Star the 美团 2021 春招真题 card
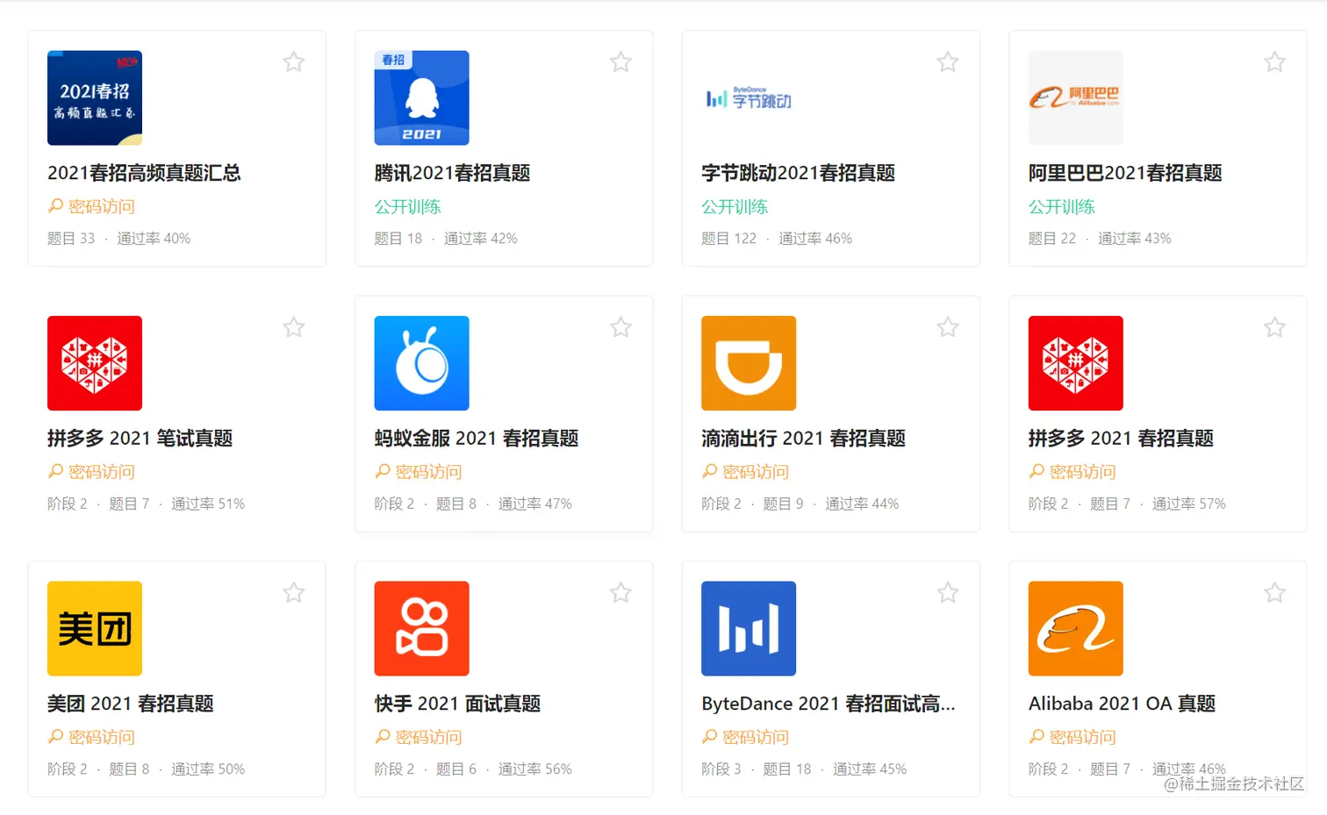This screenshot has width=1327, height=815. point(294,593)
